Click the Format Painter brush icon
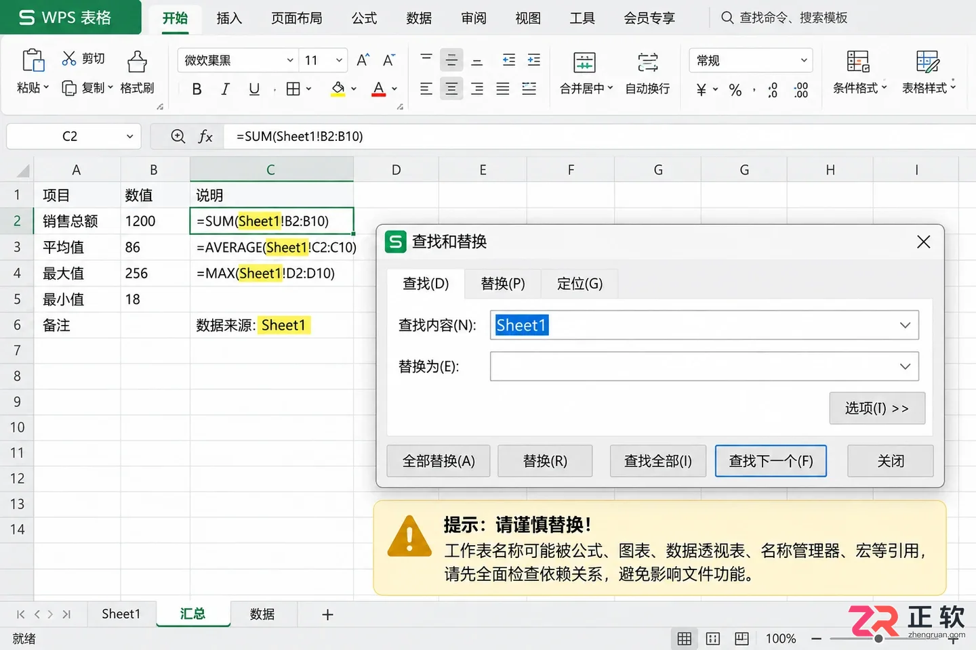 pos(137,62)
